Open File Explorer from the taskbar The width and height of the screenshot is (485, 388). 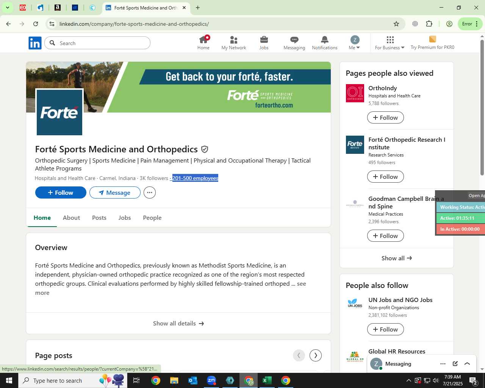coord(174,380)
